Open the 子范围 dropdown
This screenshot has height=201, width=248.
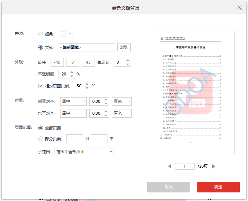pyautogui.click(x=84, y=152)
